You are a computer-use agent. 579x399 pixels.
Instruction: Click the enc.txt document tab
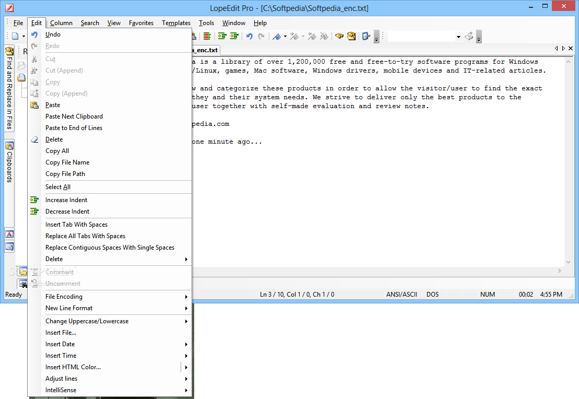206,50
